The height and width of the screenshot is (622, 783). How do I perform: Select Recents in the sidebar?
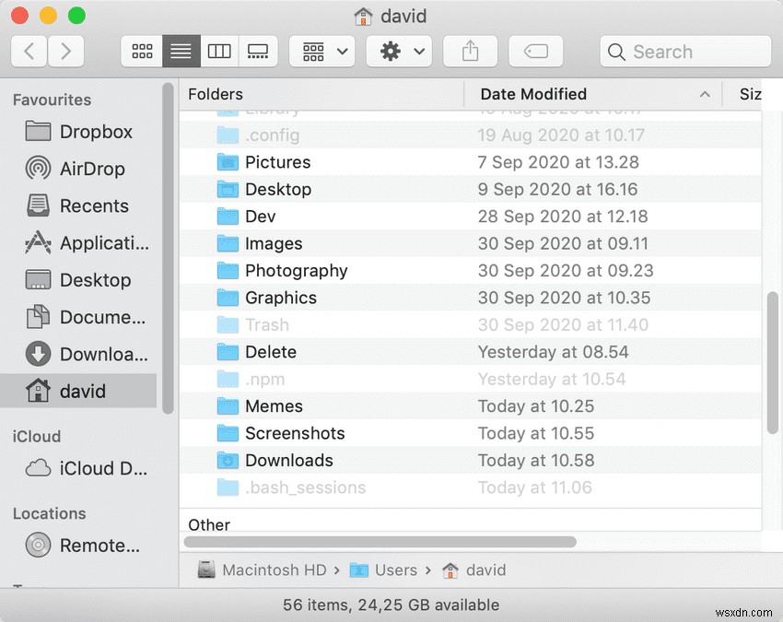pos(93,205)
